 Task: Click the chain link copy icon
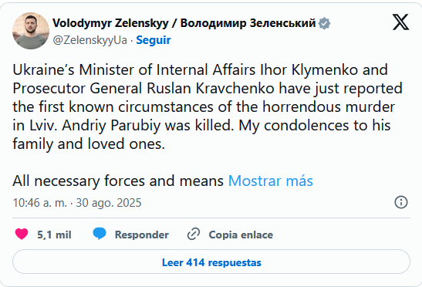194,234
